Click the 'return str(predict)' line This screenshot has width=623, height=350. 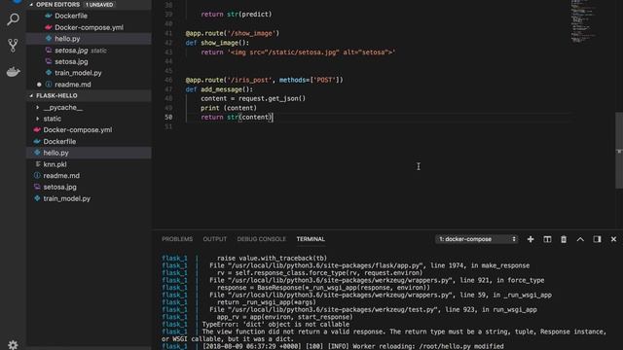pyautogui.click(x=237, y=15)
